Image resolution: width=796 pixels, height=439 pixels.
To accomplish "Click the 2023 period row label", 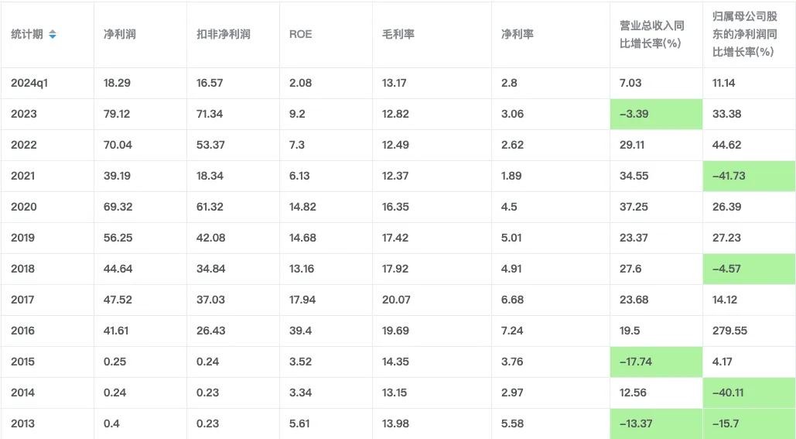I will tap(24, 114).
